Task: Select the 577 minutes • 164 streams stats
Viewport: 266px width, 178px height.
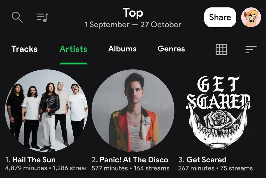Action: click(x=130, y=168)
